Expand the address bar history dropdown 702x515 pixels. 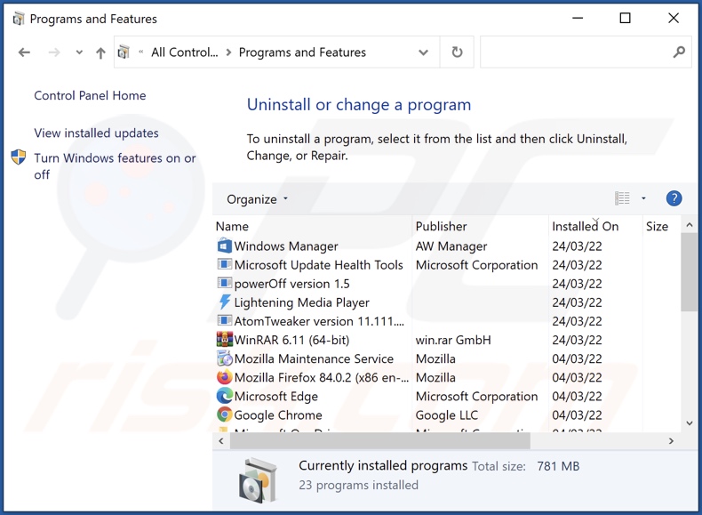423,52
